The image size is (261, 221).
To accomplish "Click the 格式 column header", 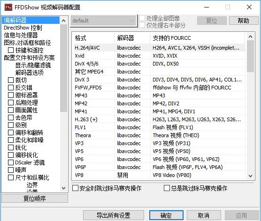I will coord(93,38).
